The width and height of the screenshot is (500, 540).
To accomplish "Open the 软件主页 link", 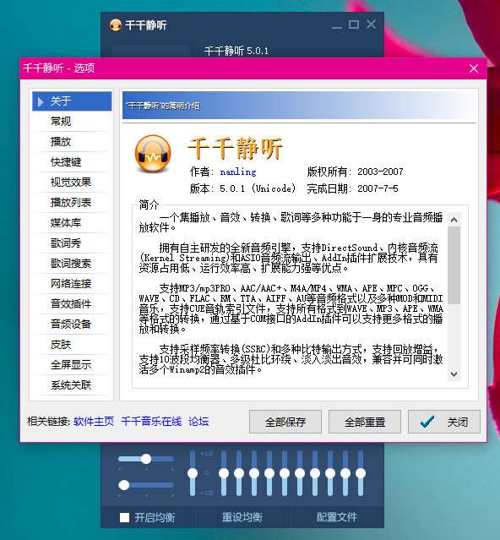I will (x=94, y=422).
